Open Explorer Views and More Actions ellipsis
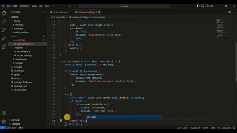The height and width of the screenshot is (133, 237). point(43,12)
